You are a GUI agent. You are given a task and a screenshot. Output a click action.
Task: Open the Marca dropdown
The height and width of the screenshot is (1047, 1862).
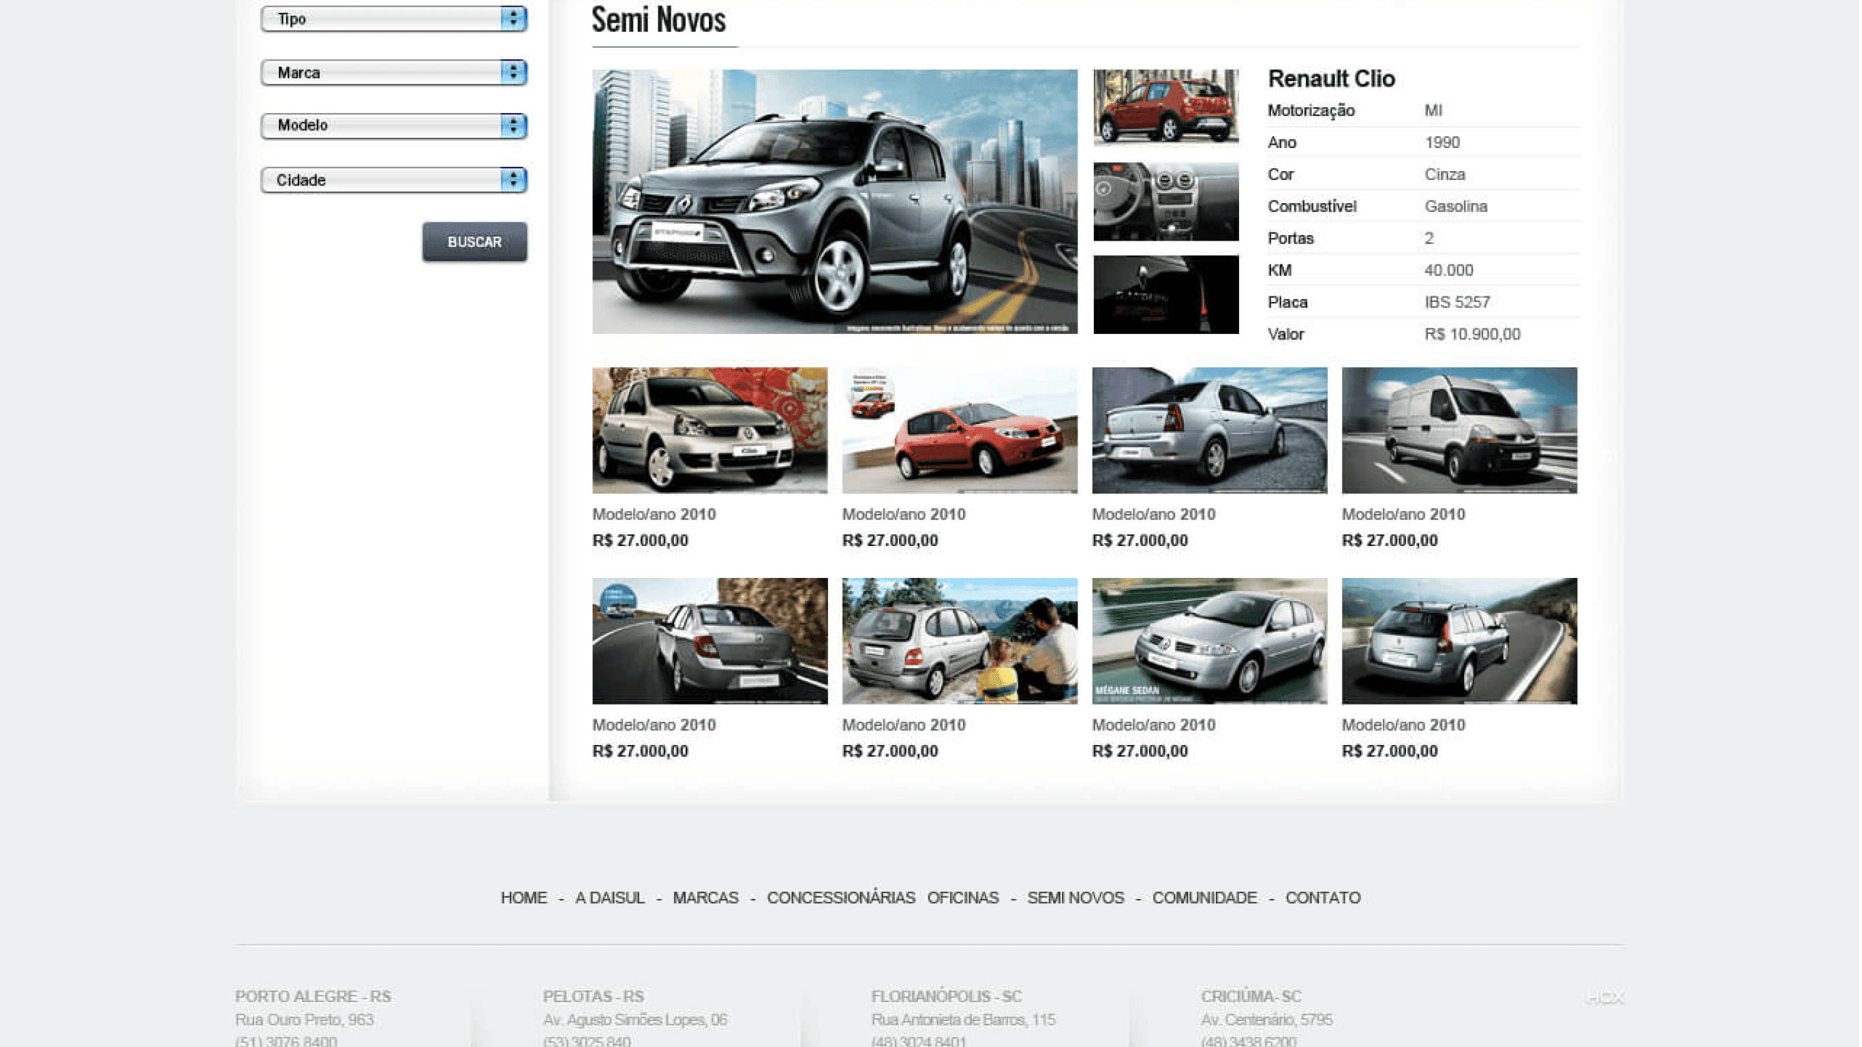click(x=394, y=72)
